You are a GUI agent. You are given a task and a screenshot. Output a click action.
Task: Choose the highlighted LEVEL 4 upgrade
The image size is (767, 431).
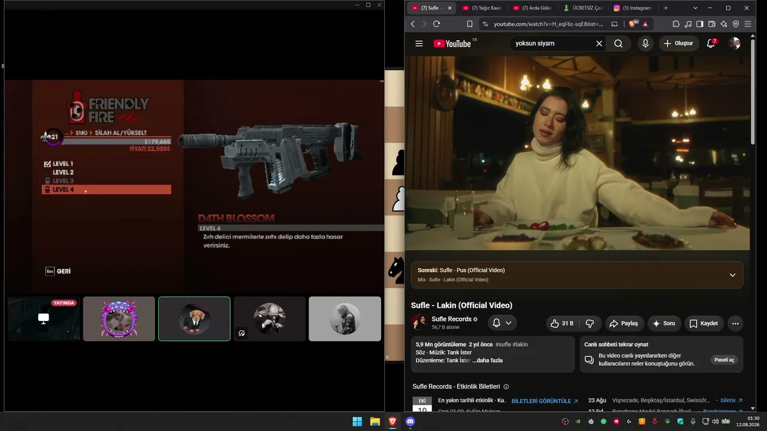[x=107, y=190]
